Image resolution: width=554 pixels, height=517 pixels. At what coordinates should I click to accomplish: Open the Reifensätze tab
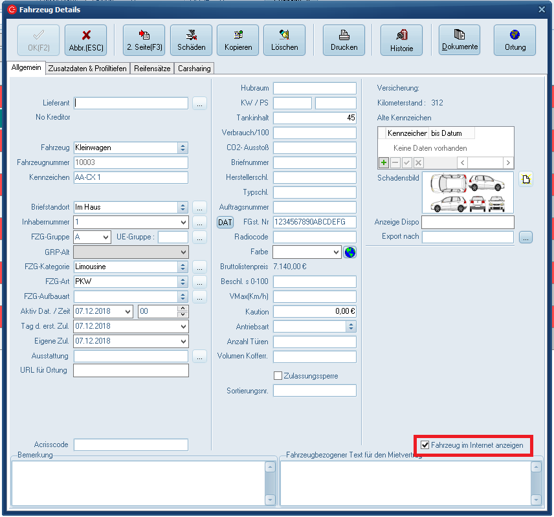[x=153, y=69]
